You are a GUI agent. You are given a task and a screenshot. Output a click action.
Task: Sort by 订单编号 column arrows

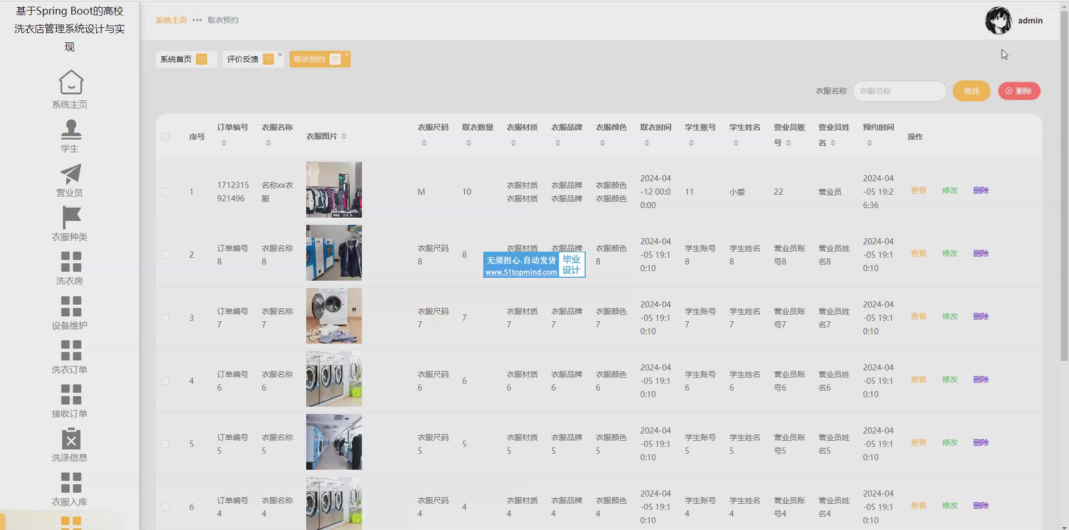[224, 143]
